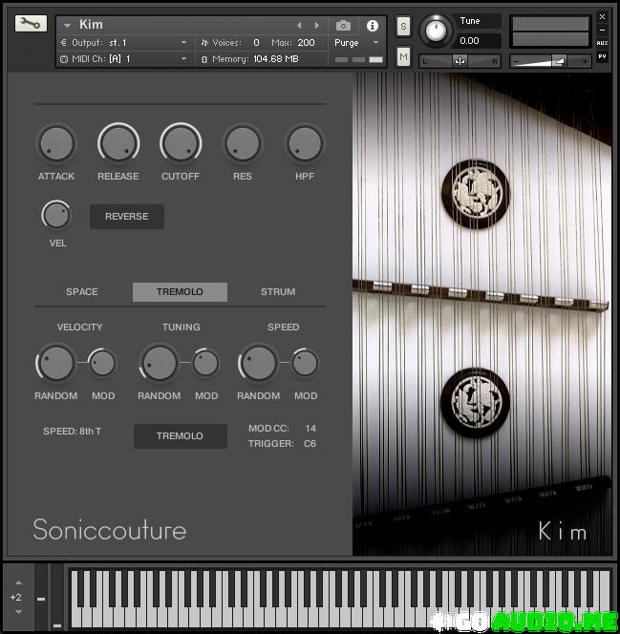The image size is (620, 634).
Task: Click the CUTOFF knob
Action: [x=180, y=144]
